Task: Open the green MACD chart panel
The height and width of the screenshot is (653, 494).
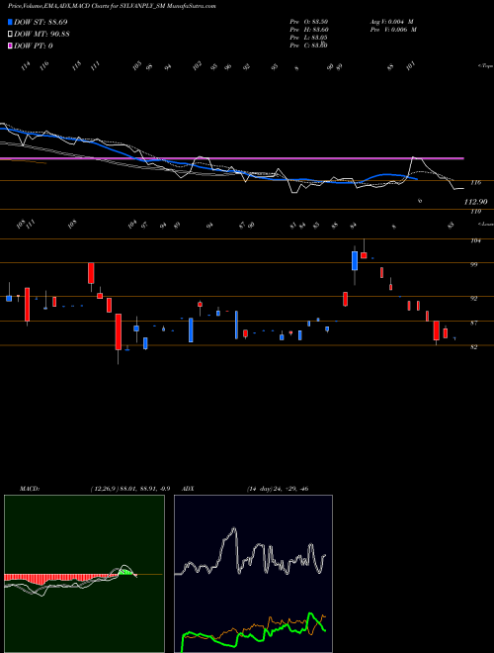Action: click(84, 574)
